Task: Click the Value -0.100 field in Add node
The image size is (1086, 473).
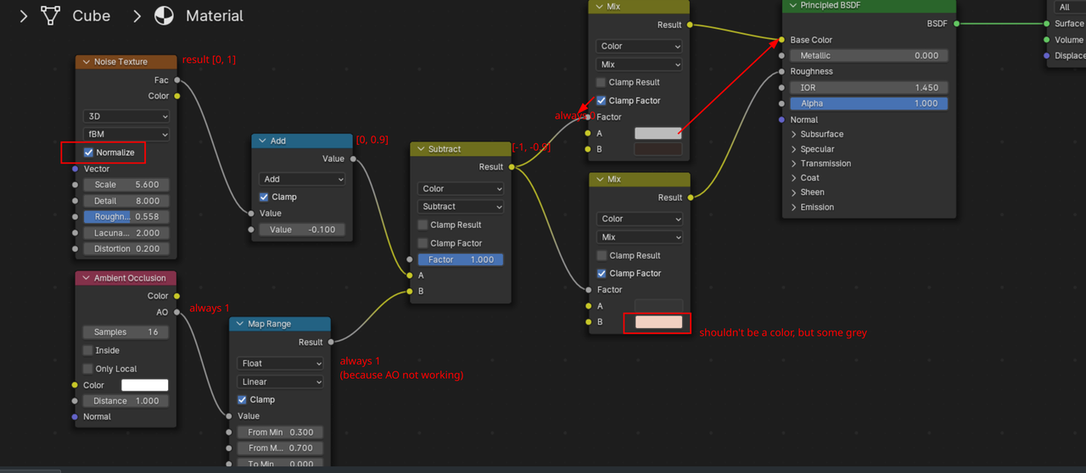Action: (x=302, y=229)
